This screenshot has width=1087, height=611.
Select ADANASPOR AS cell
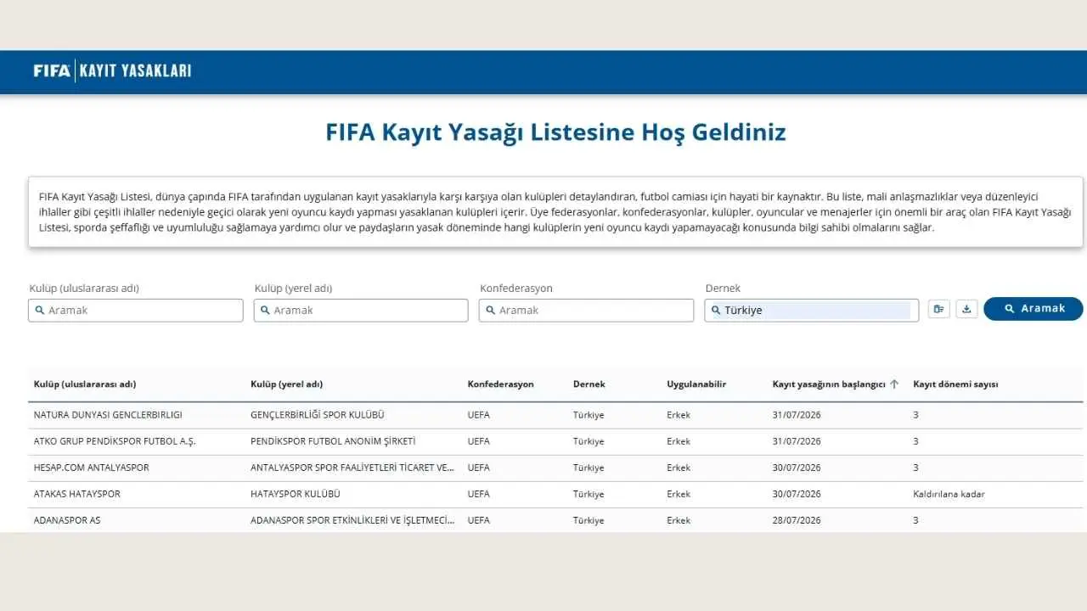(x=67, y=520)
